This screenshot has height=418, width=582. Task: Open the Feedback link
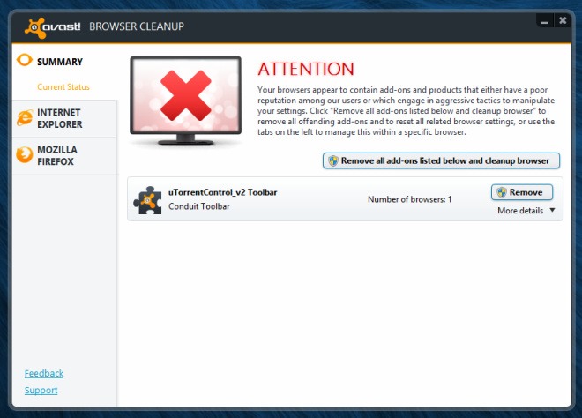[x=44, y=373]
